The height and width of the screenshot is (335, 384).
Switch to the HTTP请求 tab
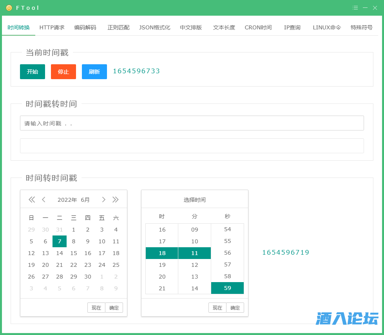52,27
